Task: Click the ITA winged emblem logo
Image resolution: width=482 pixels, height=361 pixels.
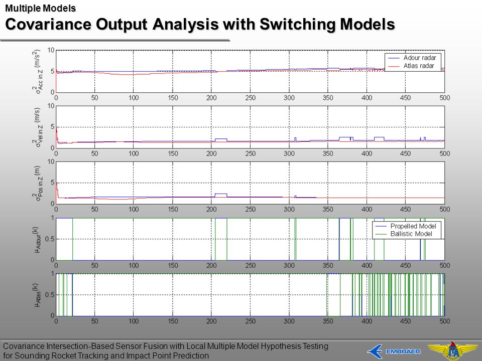Action: pos(453,351)
